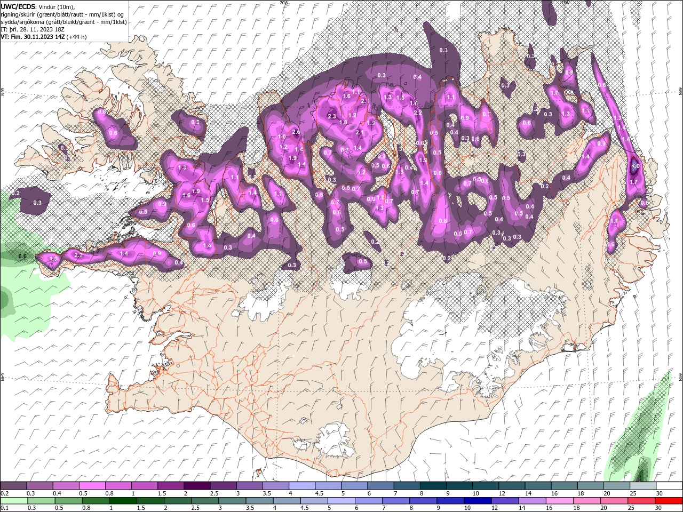Pick the lower legend swatch starting at 8
The width and height of the screenshot is (683, 512).
(x=422, y=501)
